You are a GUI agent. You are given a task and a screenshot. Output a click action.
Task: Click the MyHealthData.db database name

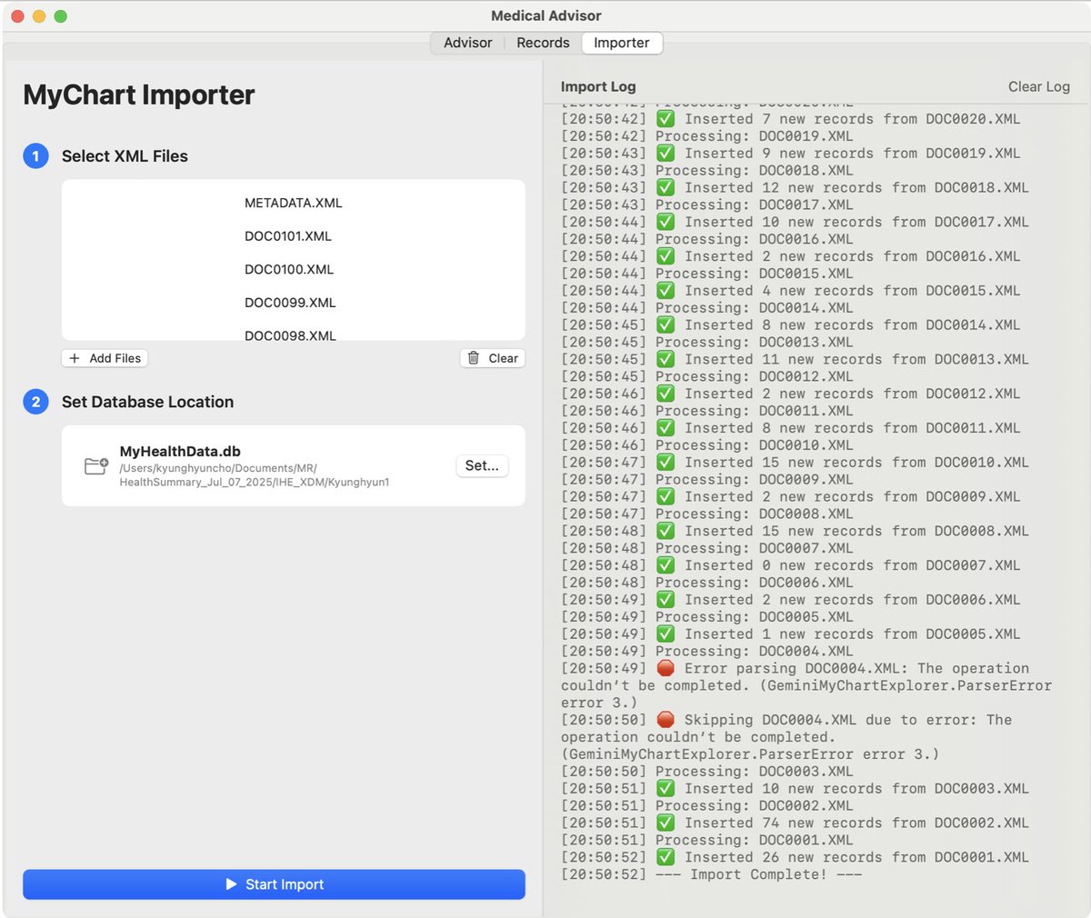(180, 452)
